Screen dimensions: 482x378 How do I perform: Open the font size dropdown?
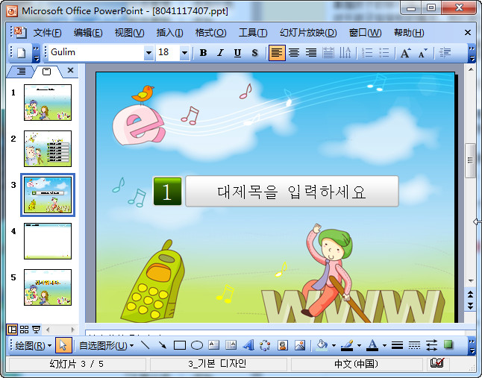click(x=184, y=53)
